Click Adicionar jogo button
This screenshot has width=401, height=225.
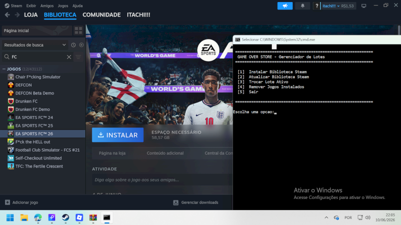pos(22,202)
